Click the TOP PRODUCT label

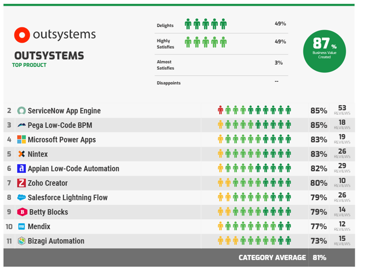[29, 65]
